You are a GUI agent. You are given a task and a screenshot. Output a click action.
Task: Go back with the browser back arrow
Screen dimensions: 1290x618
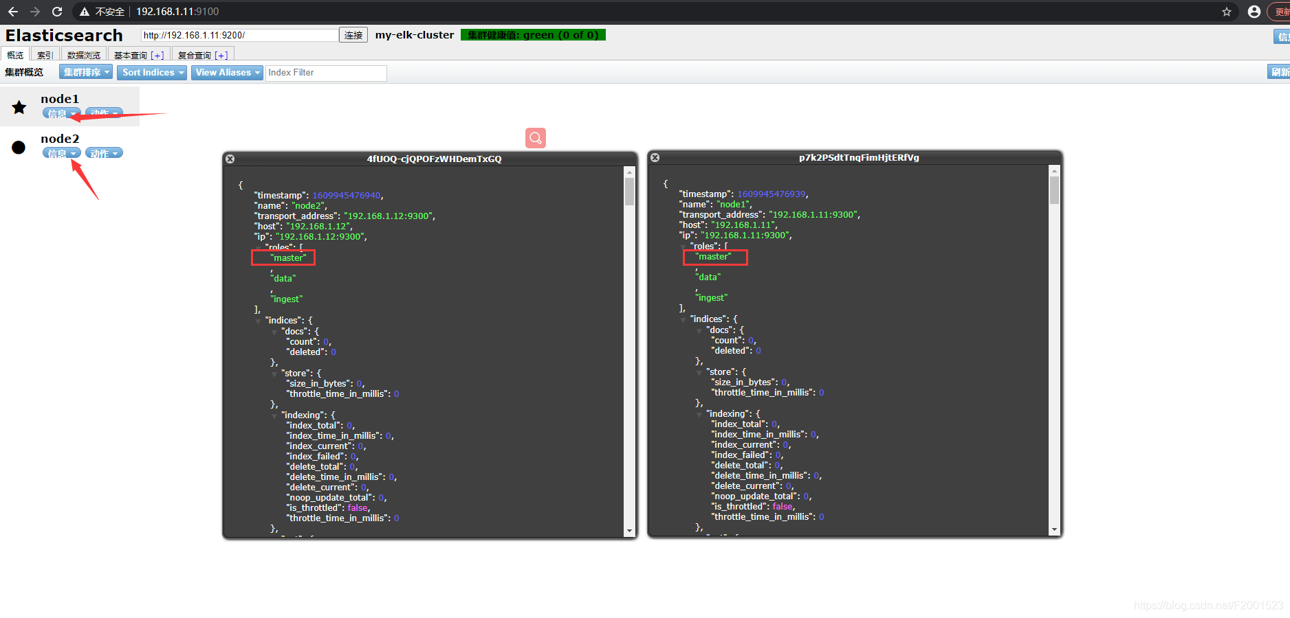pos(12,12)
